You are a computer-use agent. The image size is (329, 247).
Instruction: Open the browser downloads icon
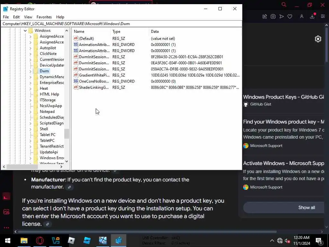[x=312, y=16]
